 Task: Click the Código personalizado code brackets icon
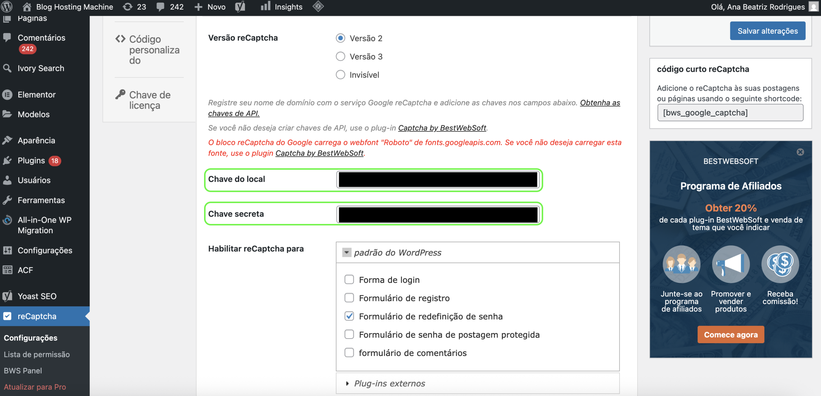pos(120,39)
